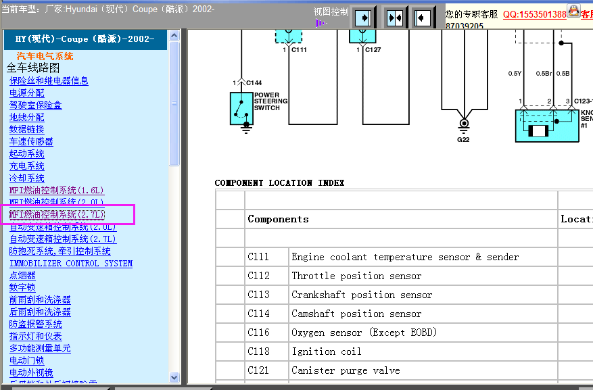Click the C144 connector label
593x390 pixels.
click(254, 82)
